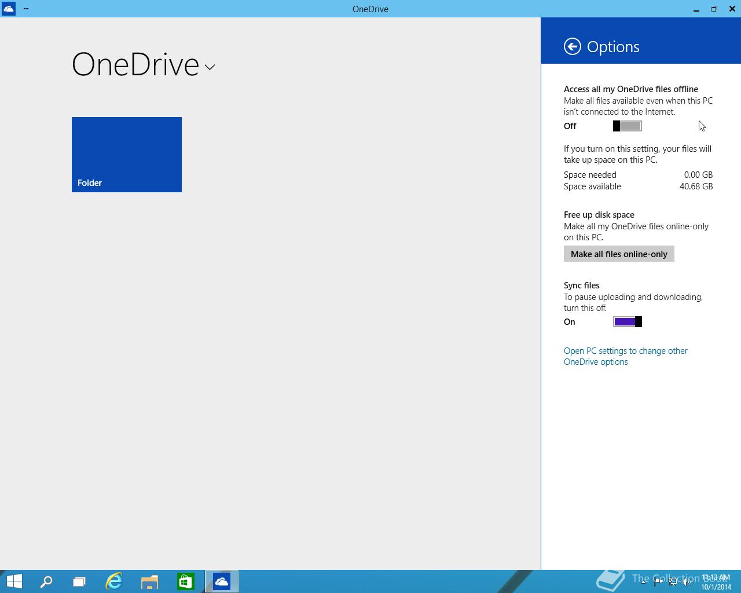
Task: Select the OneDrive taskbar button
Action: (222, 581)
